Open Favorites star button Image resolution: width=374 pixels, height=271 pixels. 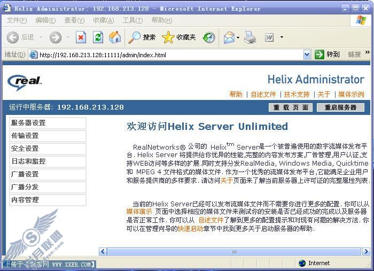point(179,37)
